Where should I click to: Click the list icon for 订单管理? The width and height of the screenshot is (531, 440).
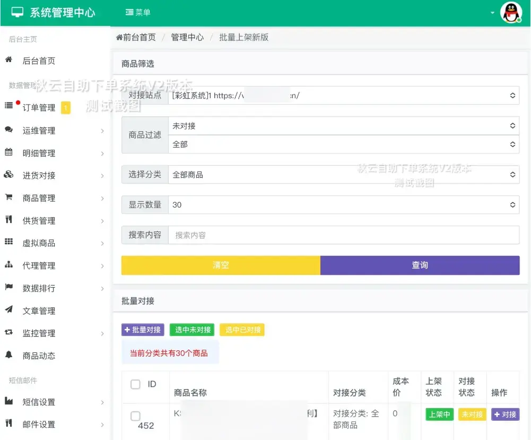coord(8,106)
